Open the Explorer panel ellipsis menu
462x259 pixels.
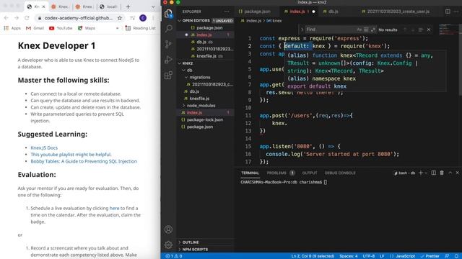click(x=227, y=12)
